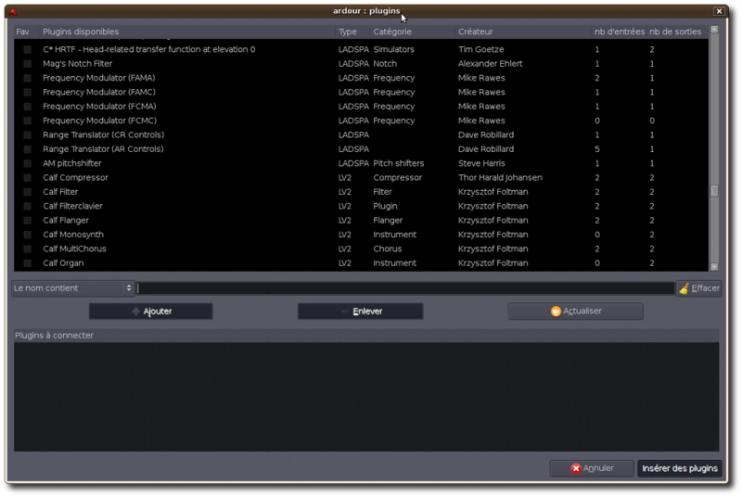Screen dimensions: 742x497
Task: Click the Effacer clear button
Action: point(699,288)
